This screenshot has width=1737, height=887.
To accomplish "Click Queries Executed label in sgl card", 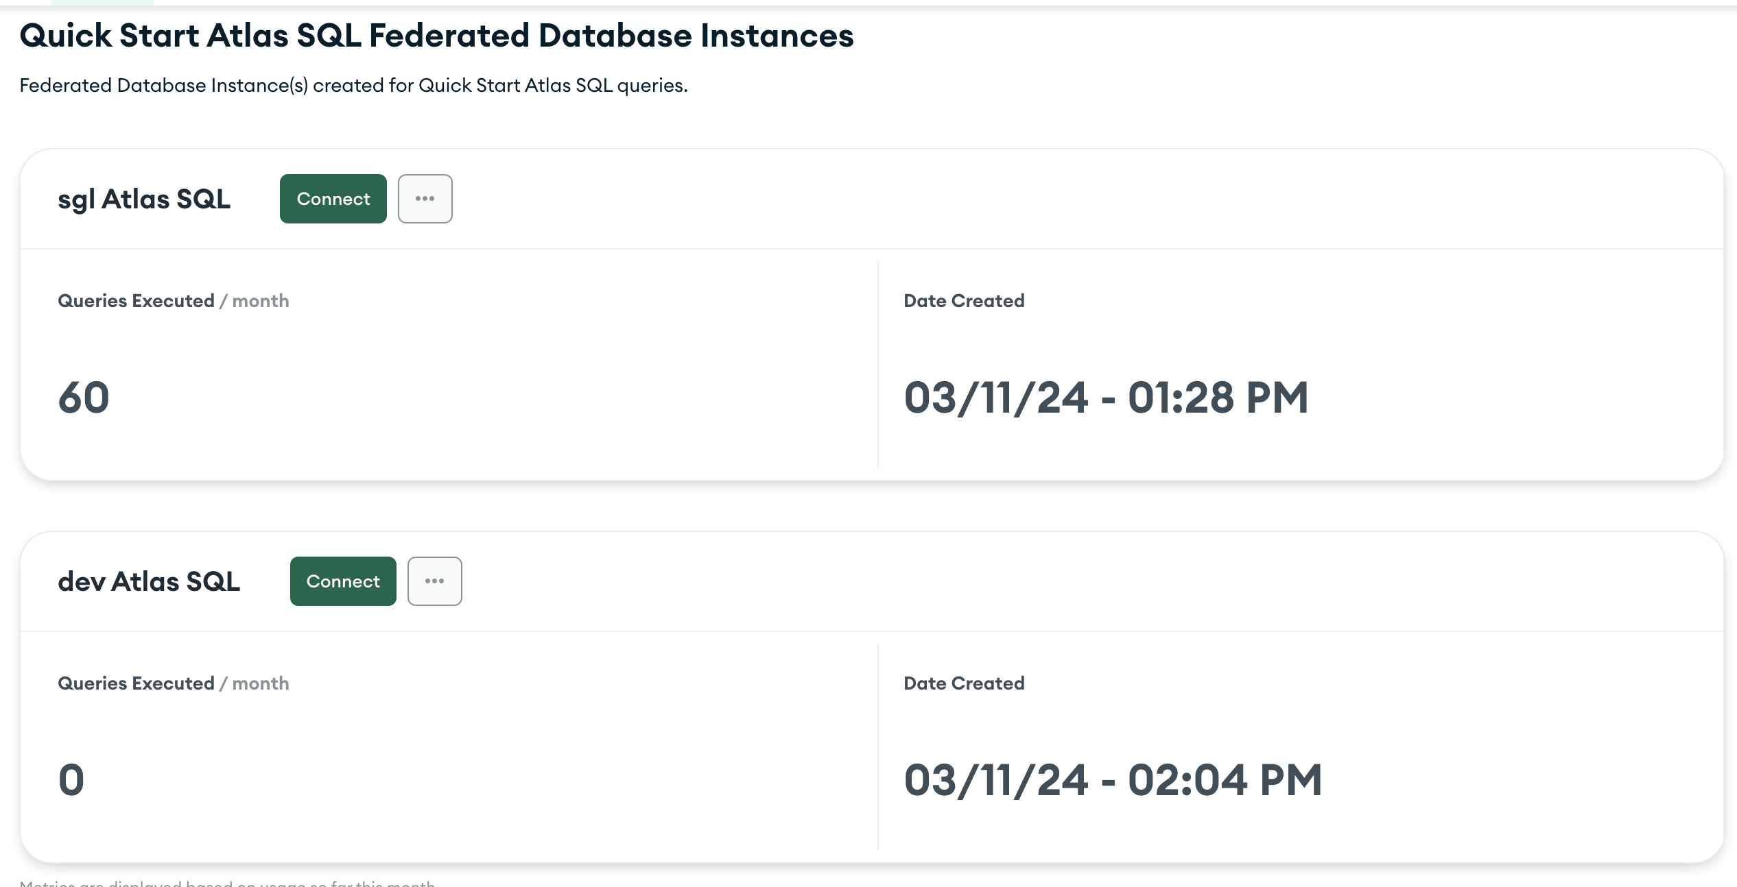I will pyautogui.click(x=136, y=301).
